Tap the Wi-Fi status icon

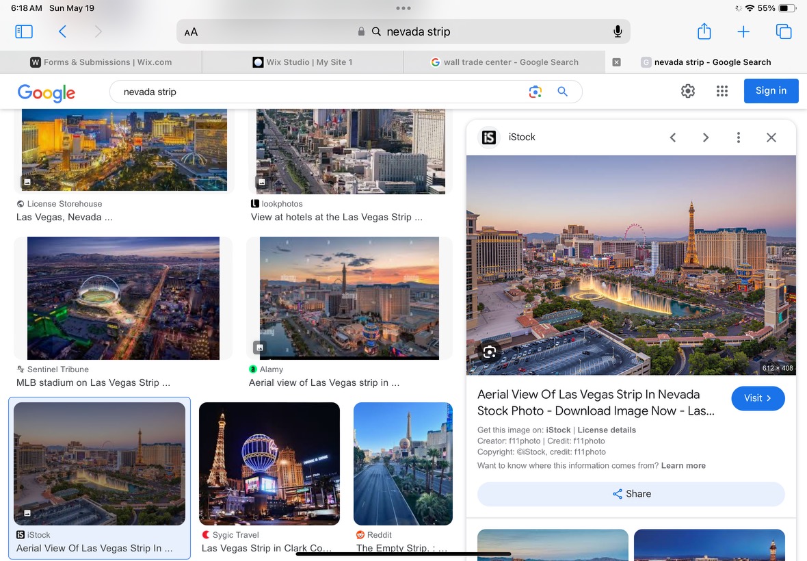pyautogui.click(x=750, y=8)
